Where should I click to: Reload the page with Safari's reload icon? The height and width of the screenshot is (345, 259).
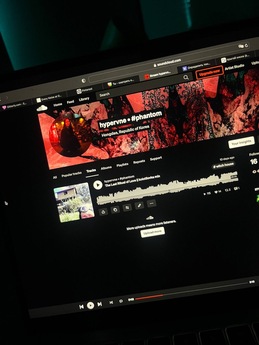click(247, 45)
